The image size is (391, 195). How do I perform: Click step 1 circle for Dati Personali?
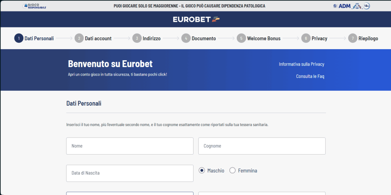[x=19, y=39]
